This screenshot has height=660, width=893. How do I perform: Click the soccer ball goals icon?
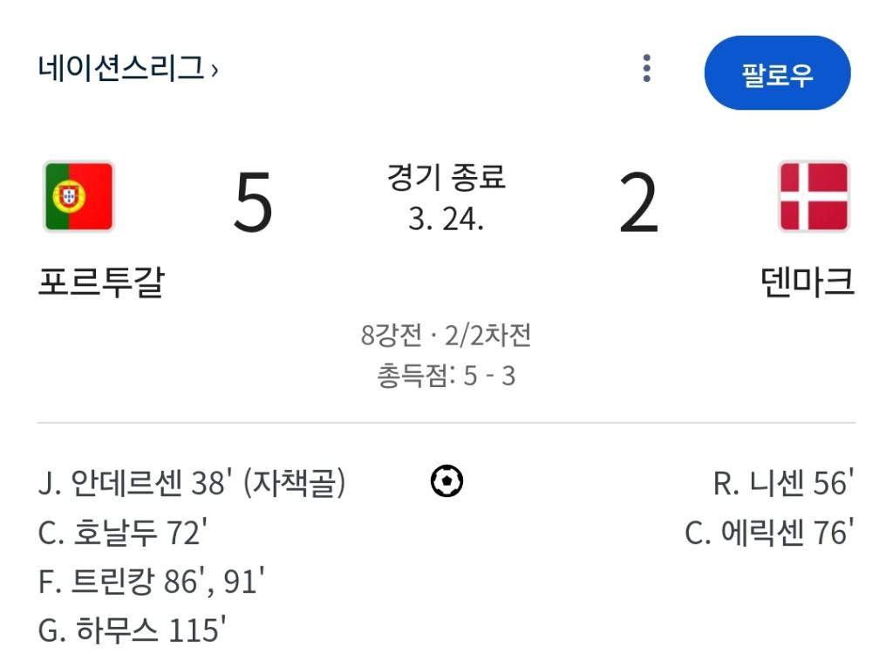(446, 481)
